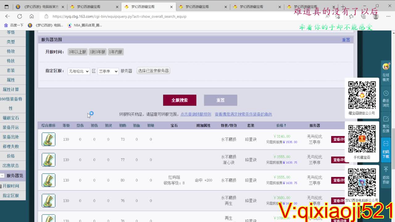This screenshot has width=395, height=222.
Task: Open the 无与伦比 region dropdown
Action: tap(78, 71)
